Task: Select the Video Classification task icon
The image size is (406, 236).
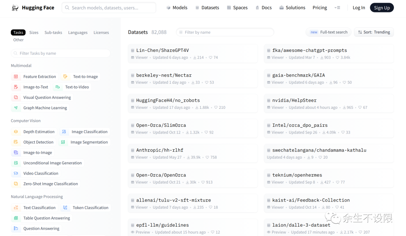Action: 16,173
